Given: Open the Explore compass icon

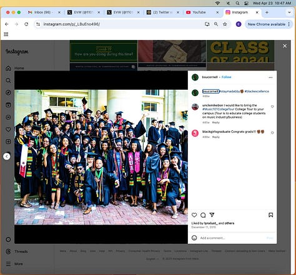Looking at the screenshot, I should click(x=8, y=92).
